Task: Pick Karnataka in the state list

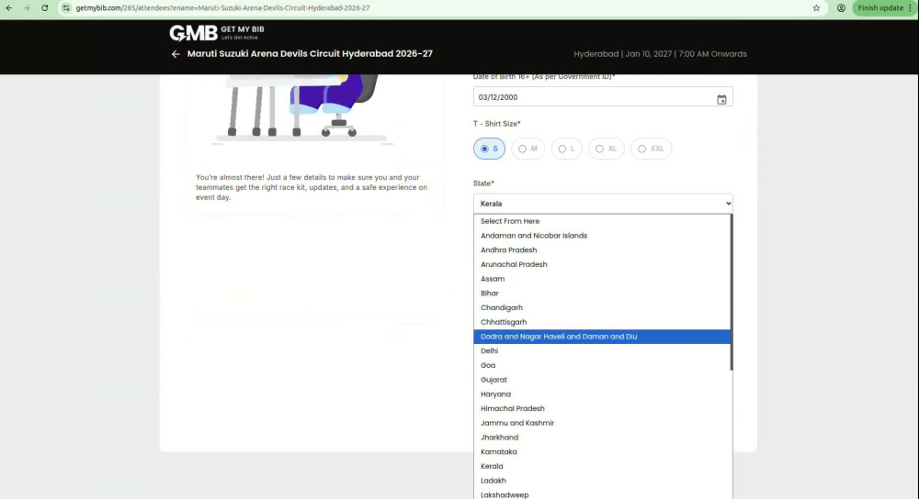Action: (602, 451)
